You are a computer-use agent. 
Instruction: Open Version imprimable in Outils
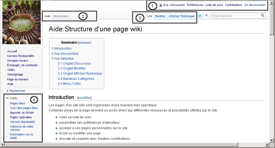(x=22, y=122)
